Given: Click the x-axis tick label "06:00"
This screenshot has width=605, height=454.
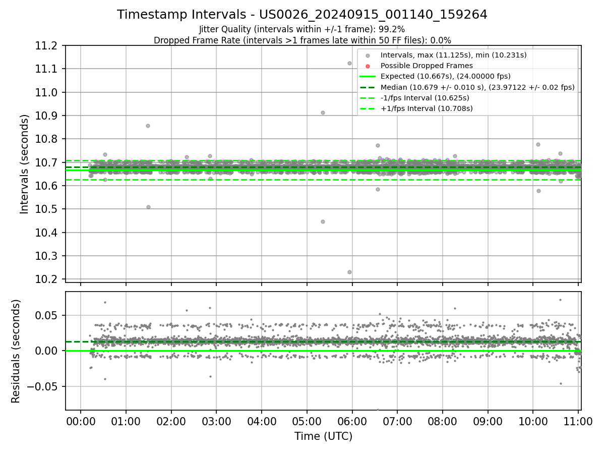Looking at the screenshot, I should [352, 421].
